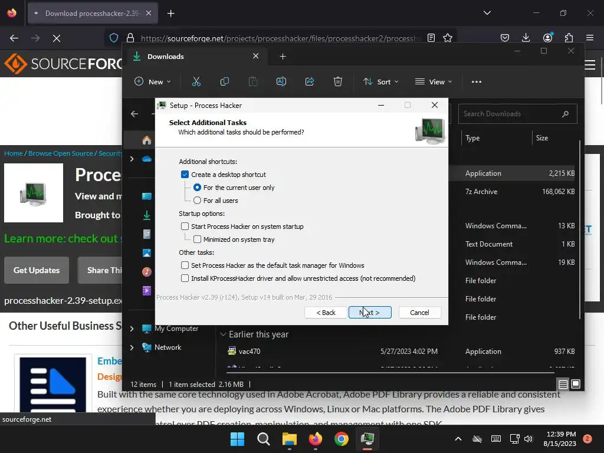
Task: Click the Videos icon in Explorer sidebar
Action: (x=147, y=291)
